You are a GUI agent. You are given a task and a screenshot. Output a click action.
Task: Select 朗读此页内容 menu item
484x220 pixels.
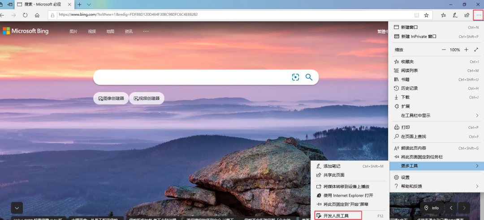pos(436,148)
